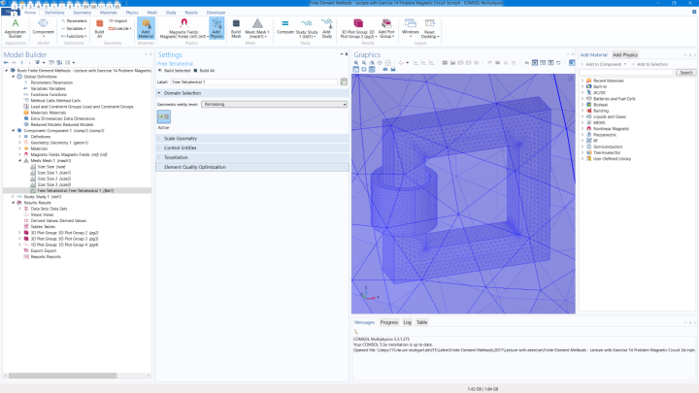
Task: Click the Component ribbon button
Action: coord(44,28)
